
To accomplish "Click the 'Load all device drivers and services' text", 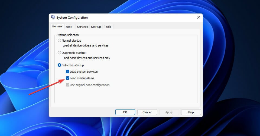I will click(x=86, y=45).
